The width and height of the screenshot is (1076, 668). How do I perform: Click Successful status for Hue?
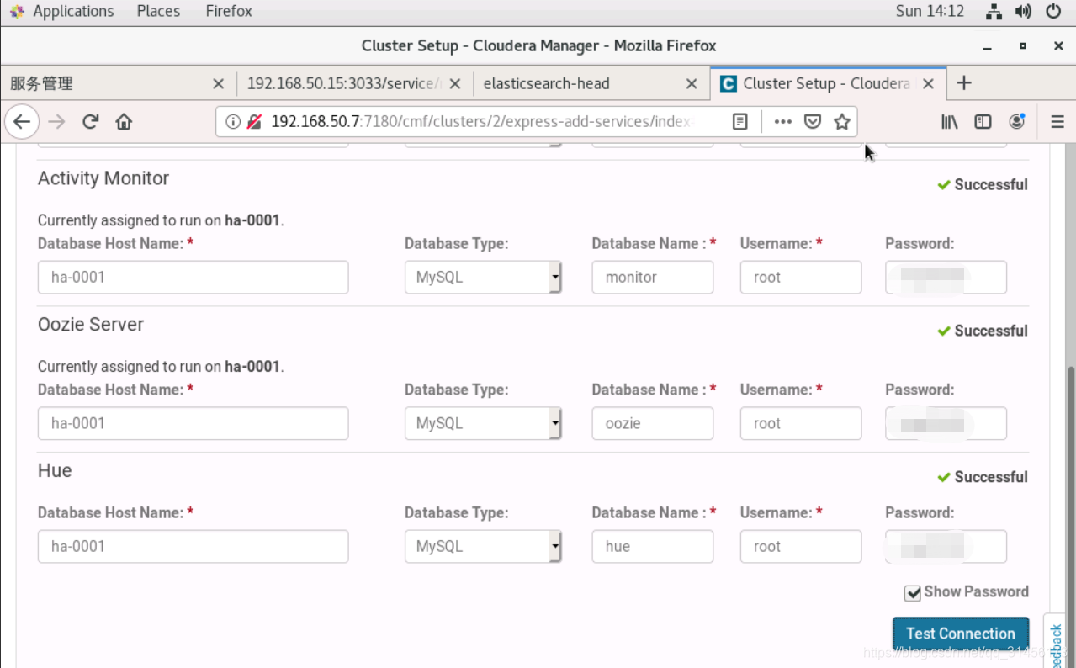tap(983, 477)
